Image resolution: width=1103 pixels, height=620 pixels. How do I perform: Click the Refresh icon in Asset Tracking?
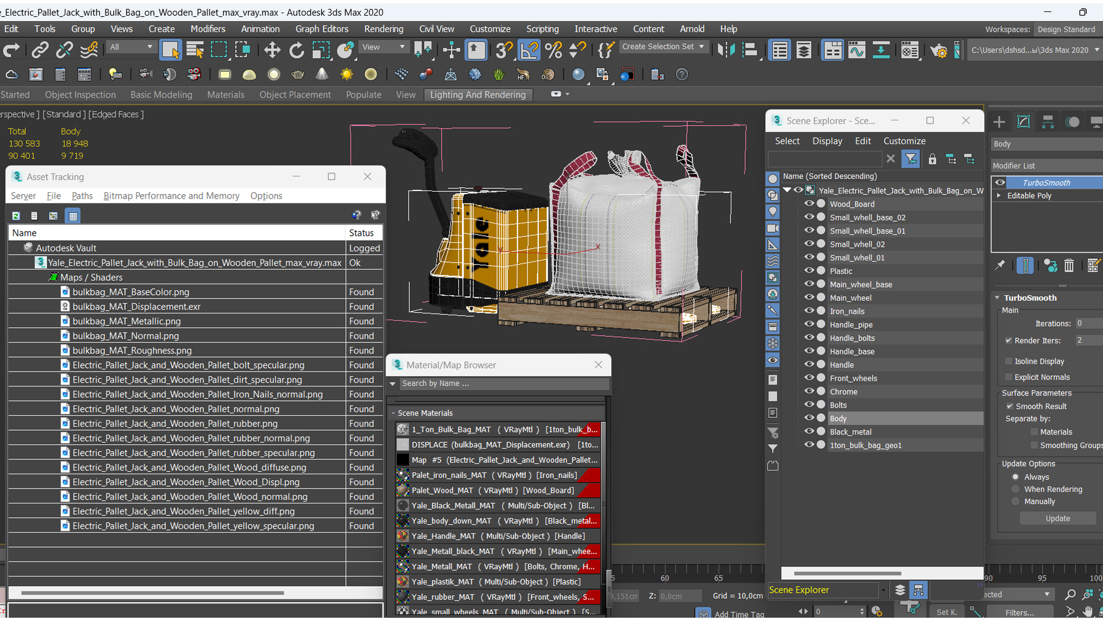pos(16,216)
